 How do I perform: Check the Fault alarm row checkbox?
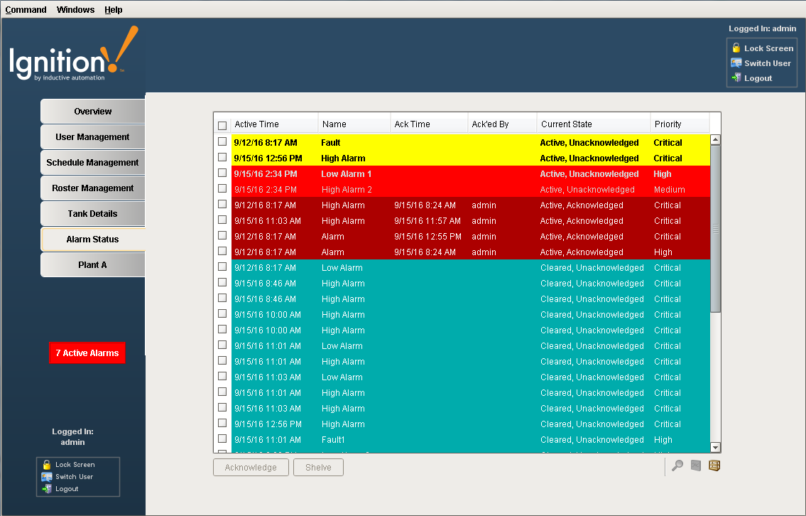[x=222, y=141]
